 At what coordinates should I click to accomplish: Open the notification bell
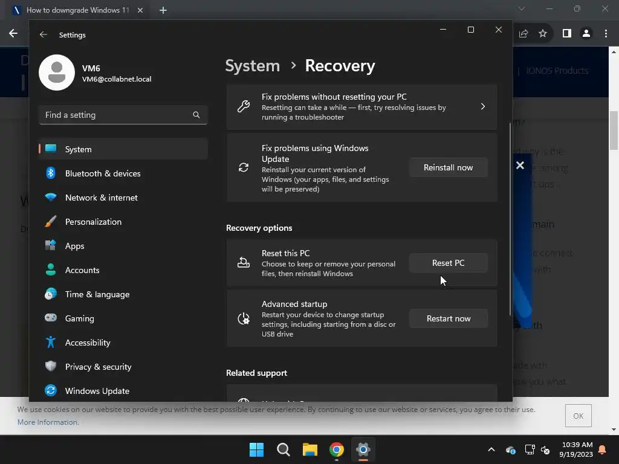point(603,449)
